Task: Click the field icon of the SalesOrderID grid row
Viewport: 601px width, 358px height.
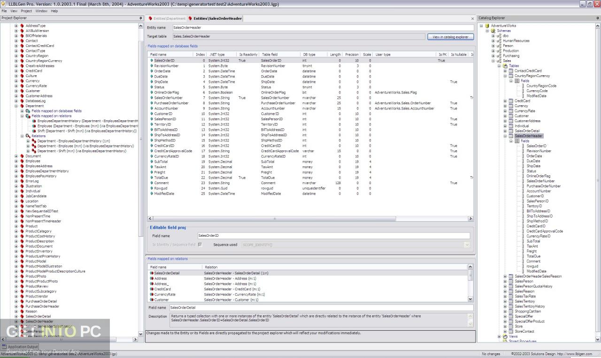Action: [152, 61]
